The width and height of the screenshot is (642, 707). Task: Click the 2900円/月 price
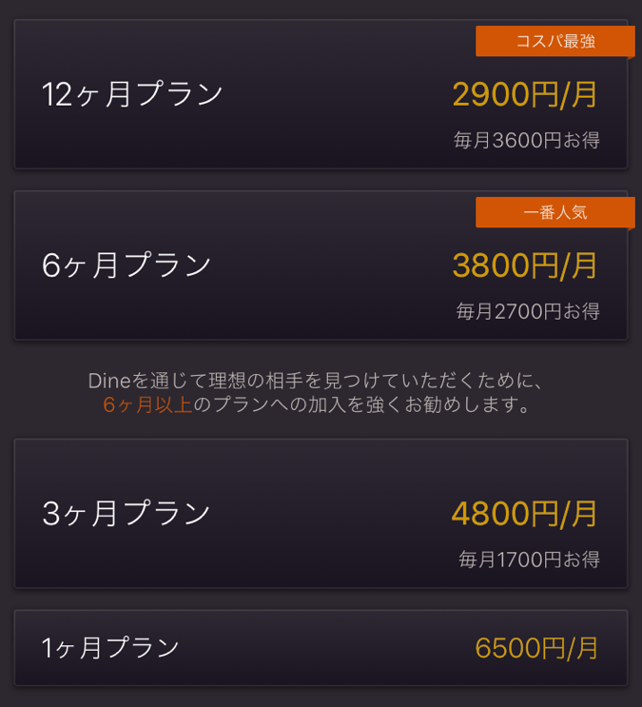coord(525,94)
